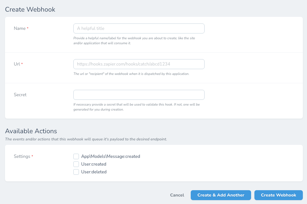Click the App\Models\Message:created label text
307x204 pixels.
[x=110, y=156]
